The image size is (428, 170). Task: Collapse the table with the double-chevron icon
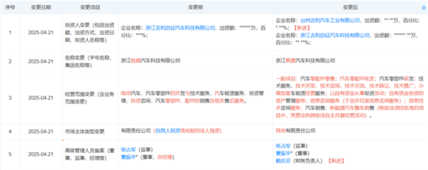(x=424, y=8)
